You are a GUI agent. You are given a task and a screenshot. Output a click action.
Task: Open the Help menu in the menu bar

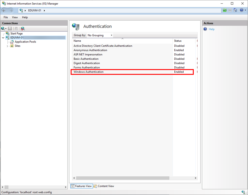pyautogui.click(x=25, y=17)
